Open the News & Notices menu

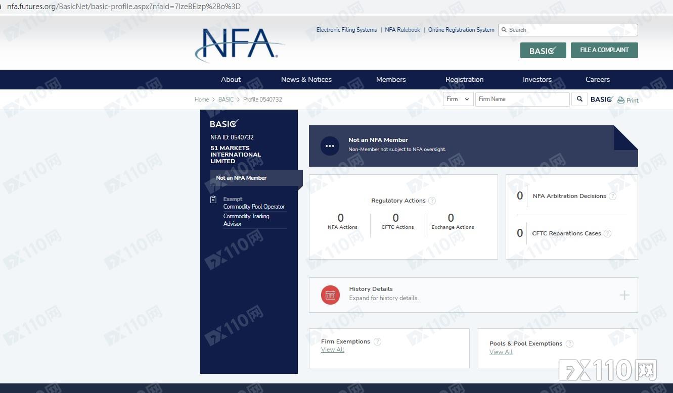306,79
